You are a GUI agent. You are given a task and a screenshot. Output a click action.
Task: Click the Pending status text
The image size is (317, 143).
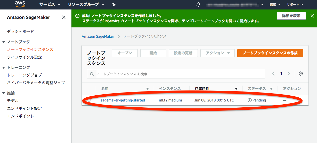[x=259, y=100]
